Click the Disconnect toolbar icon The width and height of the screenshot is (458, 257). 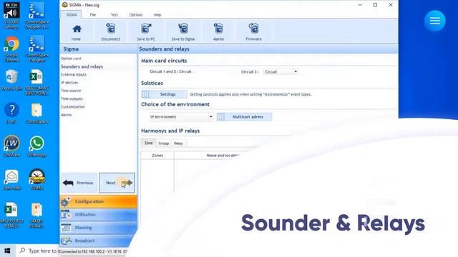pos(111,31)
